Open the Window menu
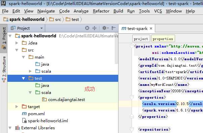Screen dimensions: 203x133 174,11
